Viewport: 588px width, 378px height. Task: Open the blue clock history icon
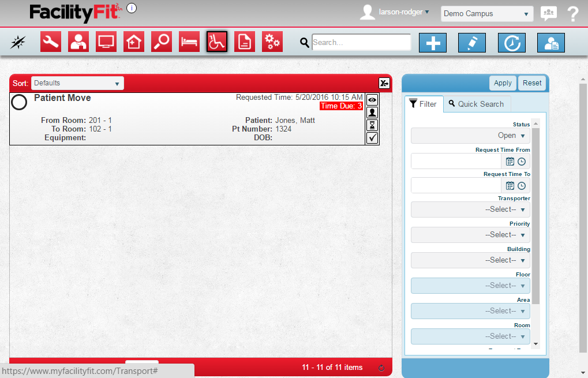(x=511, y=43)
